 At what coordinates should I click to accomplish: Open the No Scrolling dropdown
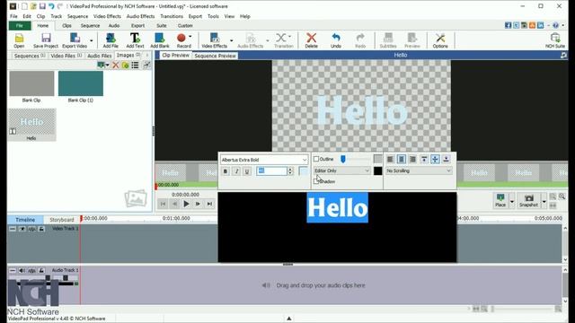tap(419, 170)
